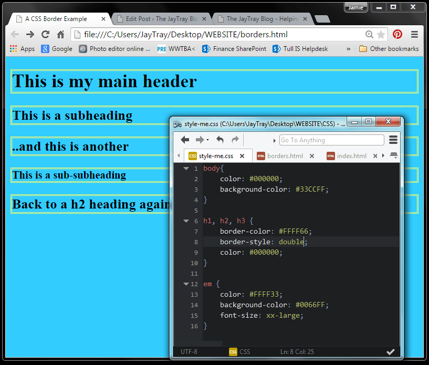Open the editor's hamburger menu icon

coord(393,140)
